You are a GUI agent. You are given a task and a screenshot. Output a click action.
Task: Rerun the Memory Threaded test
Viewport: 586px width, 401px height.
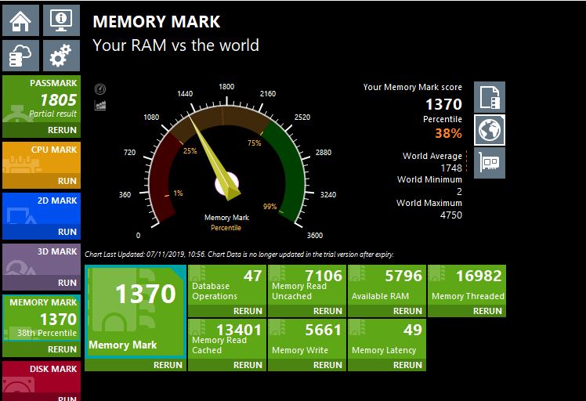click(467, 311)
